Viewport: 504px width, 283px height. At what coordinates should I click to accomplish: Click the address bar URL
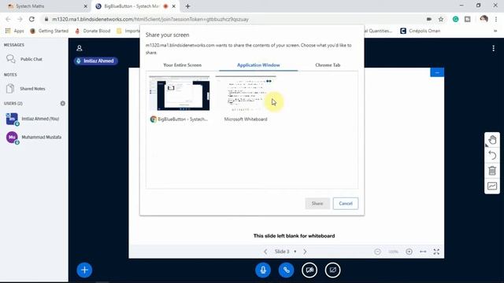pyautogui.click(x=150, y=19)
